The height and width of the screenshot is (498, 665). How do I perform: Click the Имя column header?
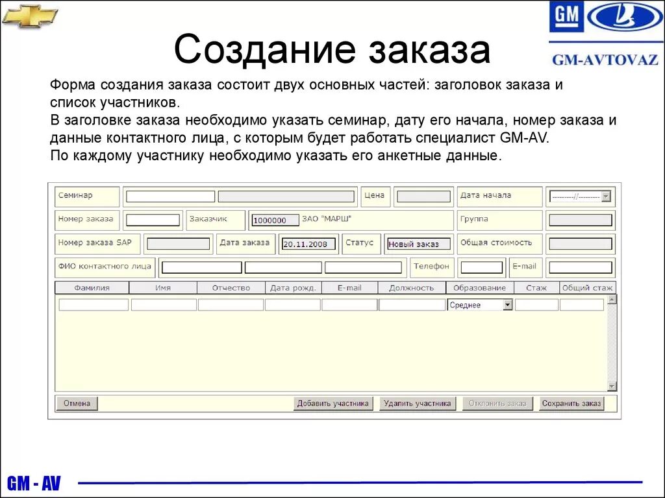[163, 288]
